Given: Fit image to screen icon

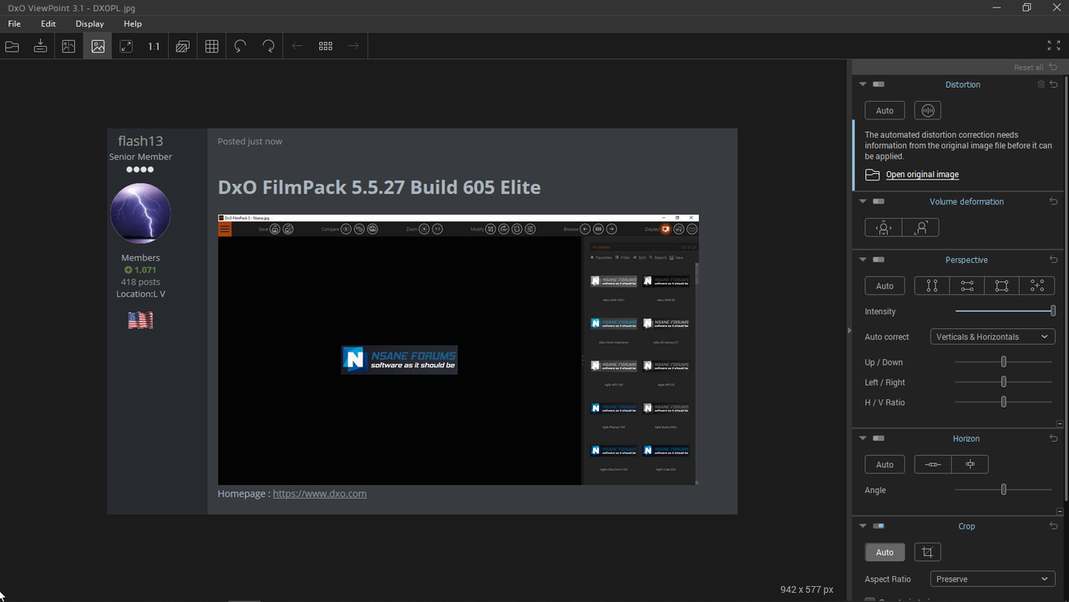Looking at the screenshot, I should coord(126,47).
